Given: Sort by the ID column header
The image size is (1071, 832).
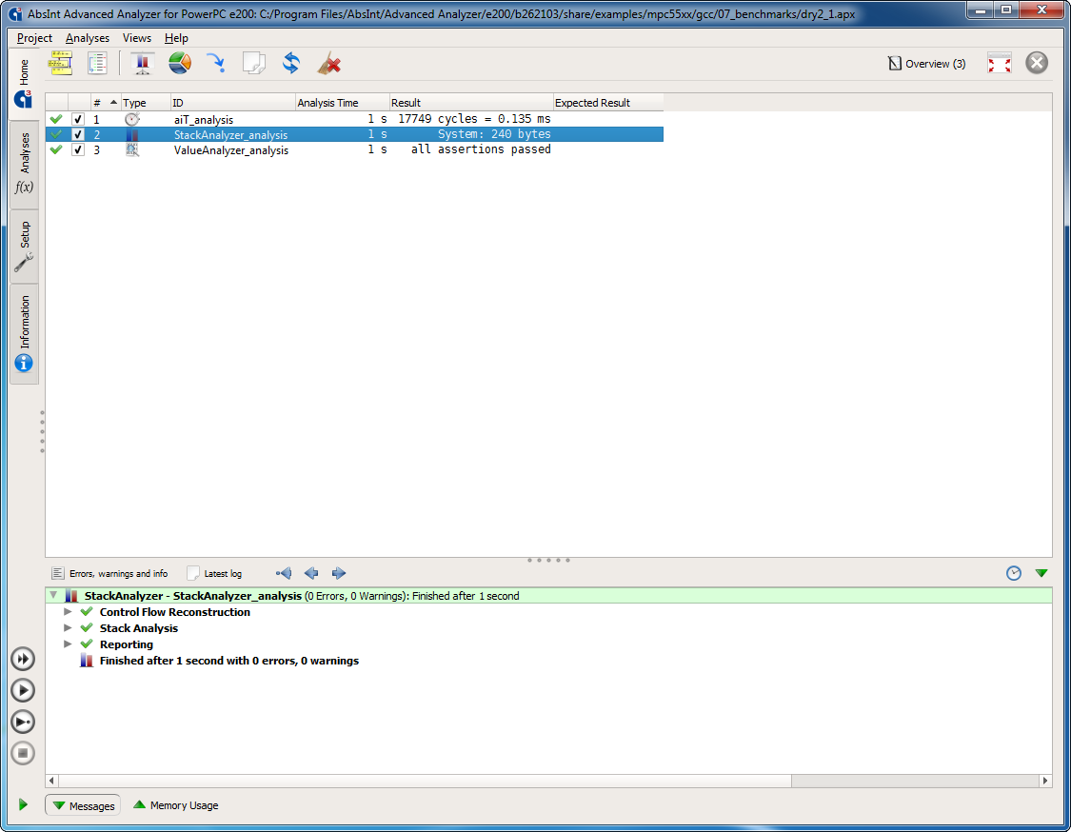Looking at the screenshot, I should (x=233, y=103).
